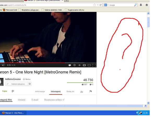The height and width of the screenshot is (125, 167).
Task: Click the 20 filmów video count
Action: tap(27, 79)
